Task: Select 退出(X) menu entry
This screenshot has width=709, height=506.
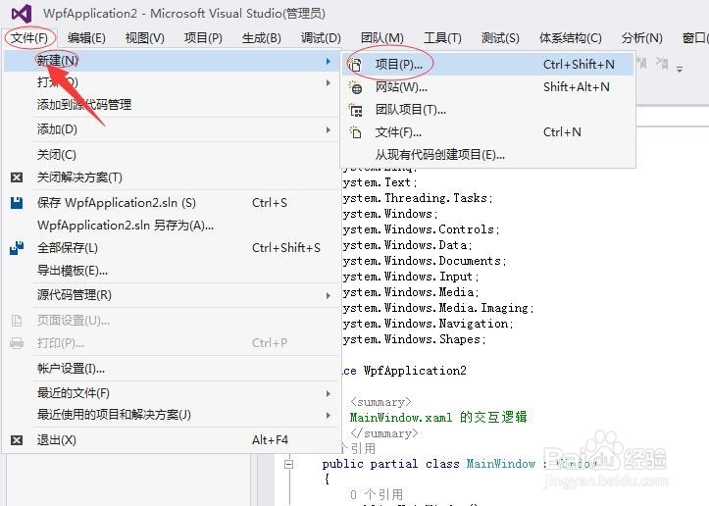Action: pyautogui.click(x=171, y=440)
